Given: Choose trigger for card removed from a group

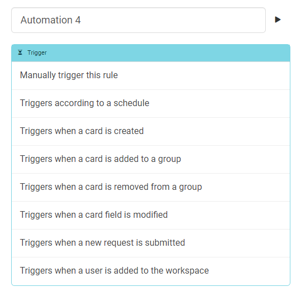Looking at the screenshot, I should pyautogui.click(x=151, y=187).
